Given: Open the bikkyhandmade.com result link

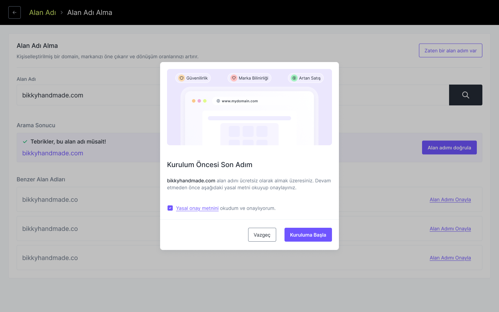Looking at the screenshot, I should (53, 153).
